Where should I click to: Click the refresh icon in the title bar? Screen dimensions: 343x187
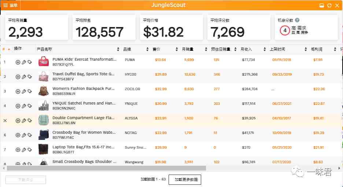329,5
